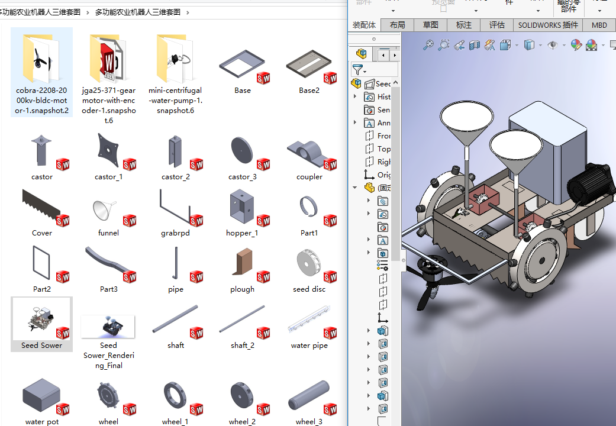Collapse the fixed component node in tree
616x426 pixels.
pos(355,188)
